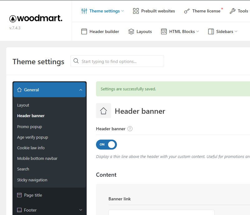Click the Woodmart logo

36,18
